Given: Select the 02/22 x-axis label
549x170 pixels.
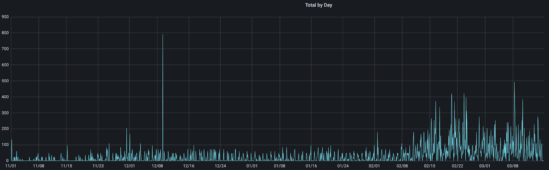Looking at the screenshot, I should 457,166.
